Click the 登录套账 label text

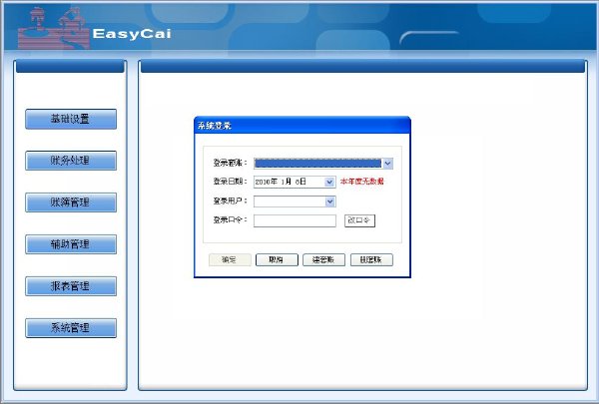tap(230, 163)
